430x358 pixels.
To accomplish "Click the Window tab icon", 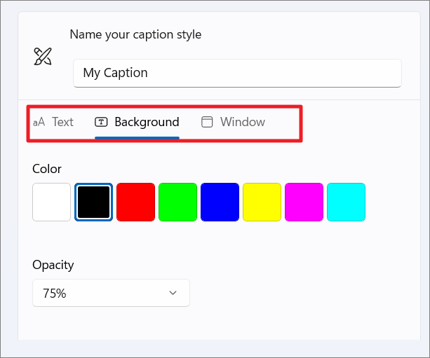I will pyautogui.click(x=207, y=122).
